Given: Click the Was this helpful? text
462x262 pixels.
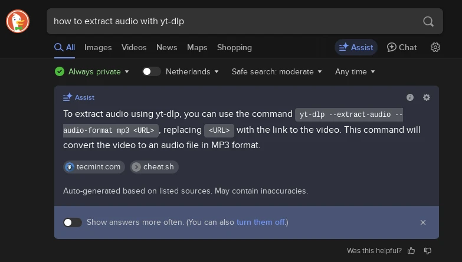Looking at the screenshot, I should [x=374, y=251].
